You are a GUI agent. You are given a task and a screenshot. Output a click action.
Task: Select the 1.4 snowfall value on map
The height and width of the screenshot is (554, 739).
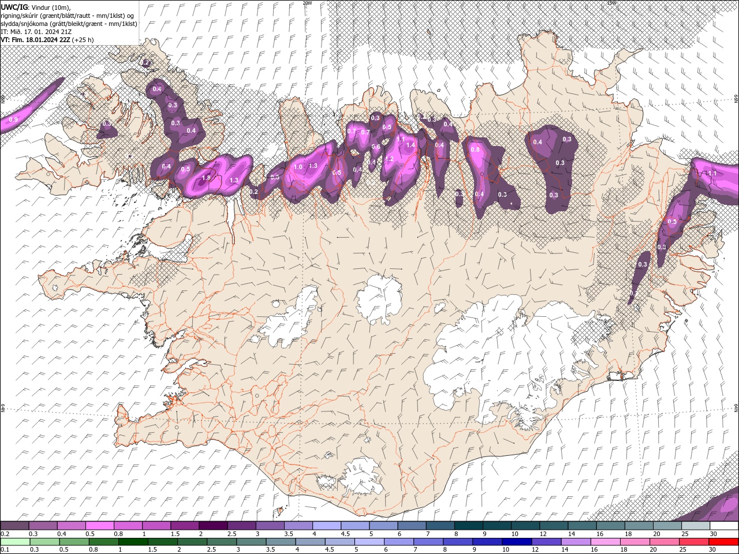click(411, 145)
